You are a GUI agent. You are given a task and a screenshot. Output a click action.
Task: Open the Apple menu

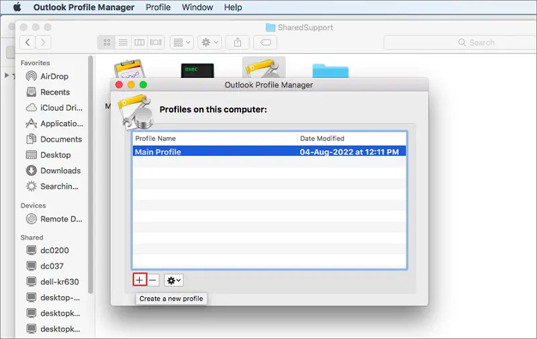tap(17, 7)
